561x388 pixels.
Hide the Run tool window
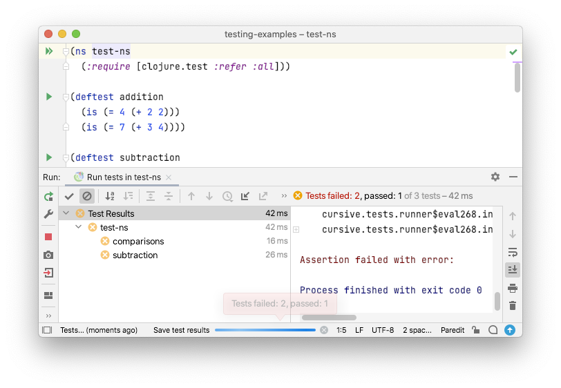click(x=513, y=177)
